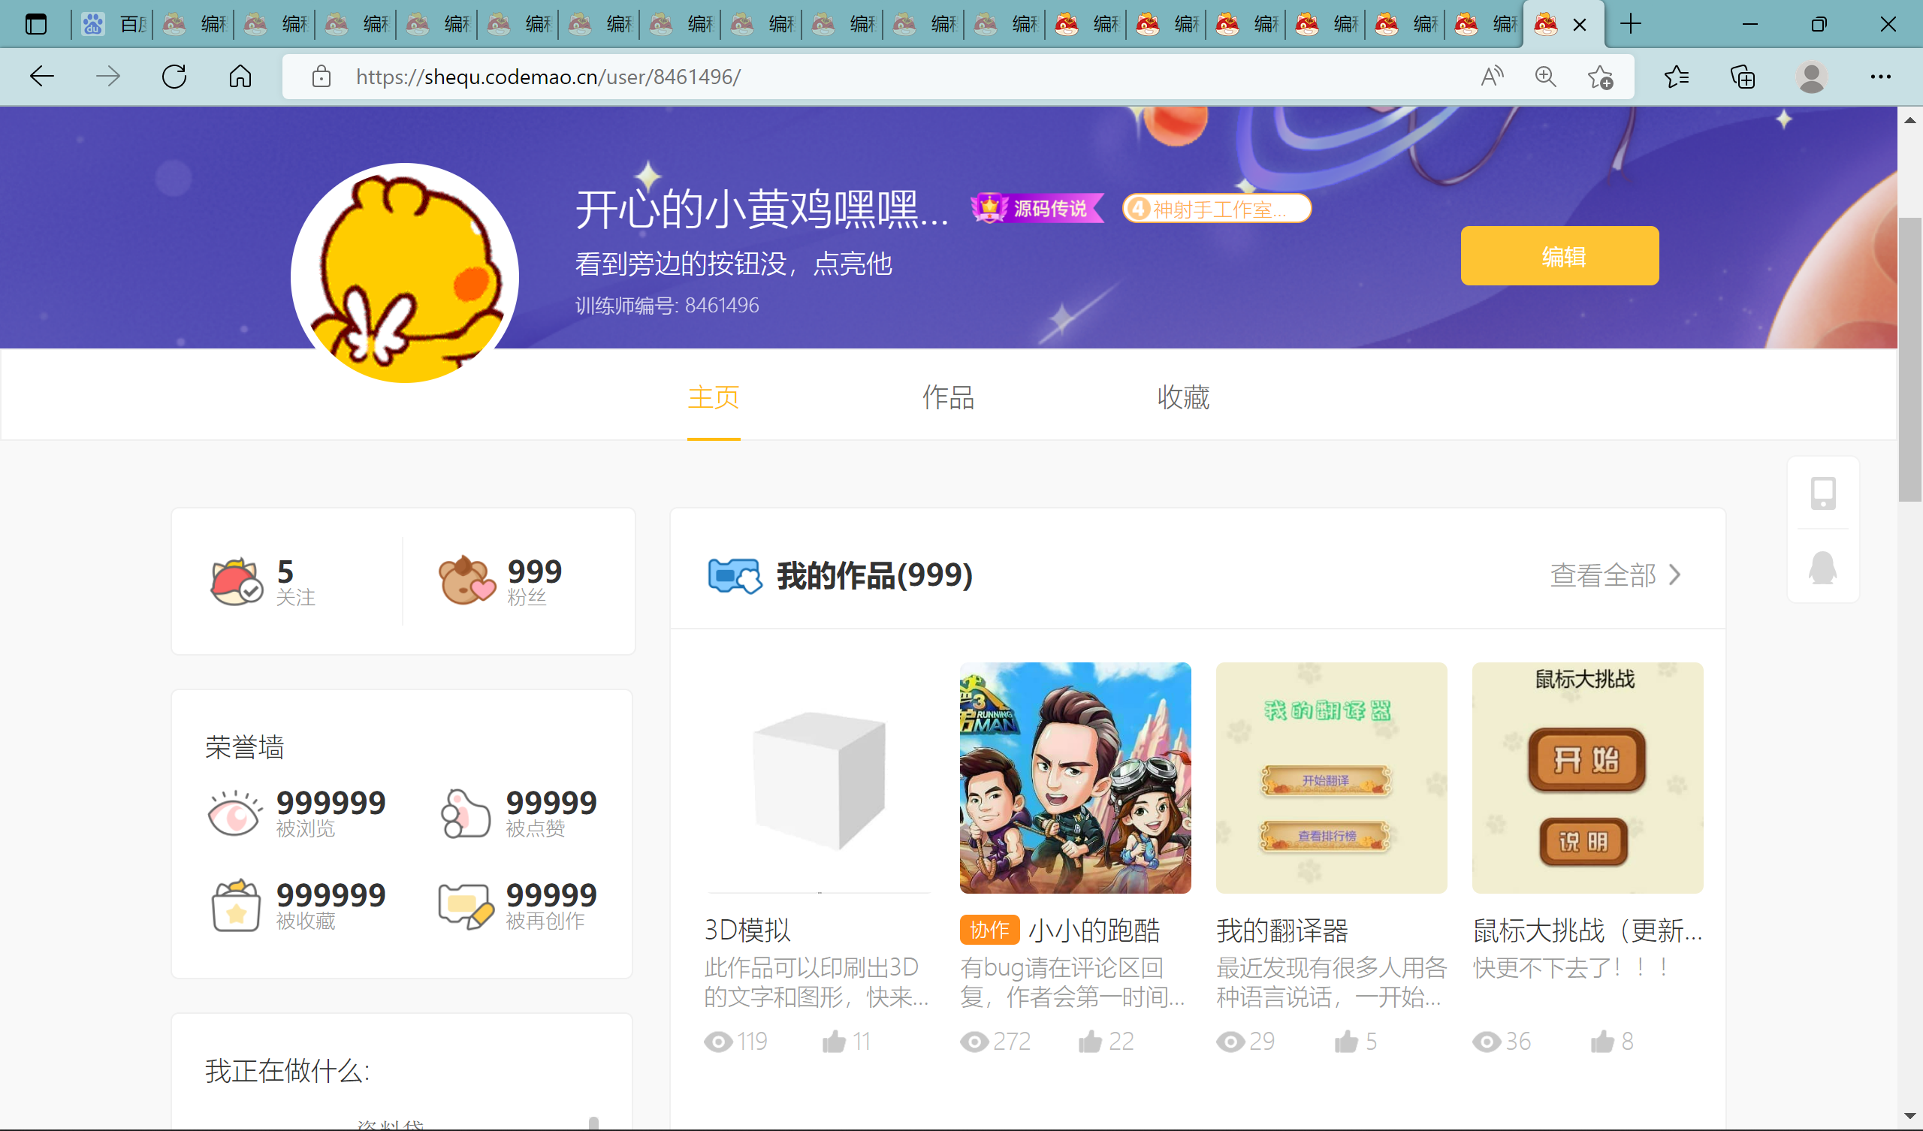Add this page to favorites star icon
The image size is (1923, 1131).
pos(1600,77)
